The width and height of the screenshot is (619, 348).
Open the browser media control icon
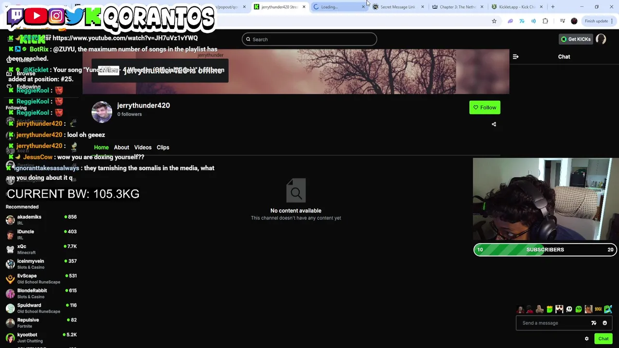click(x=562, y=21)
